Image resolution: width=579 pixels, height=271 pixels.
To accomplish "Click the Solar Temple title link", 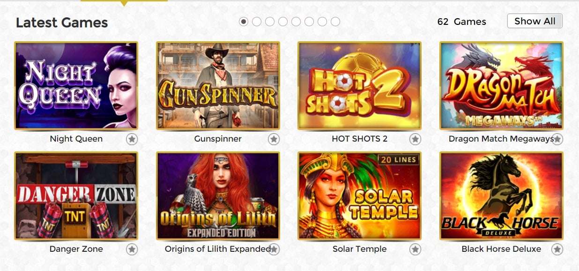I will tap(360, 249).
